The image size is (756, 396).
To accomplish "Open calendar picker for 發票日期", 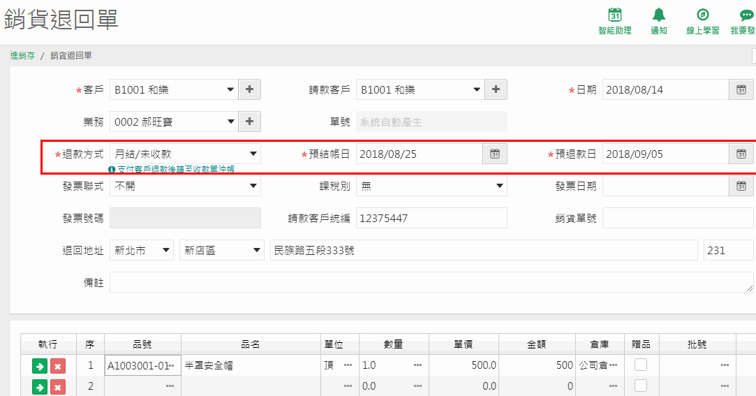I will tap(741, 186).
